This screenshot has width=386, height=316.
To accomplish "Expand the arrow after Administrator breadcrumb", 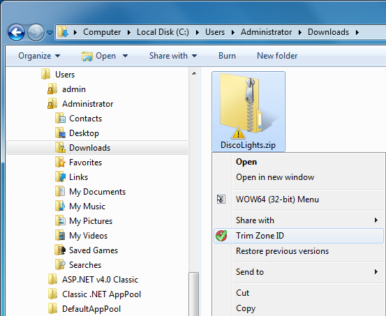I will [300, 32].
